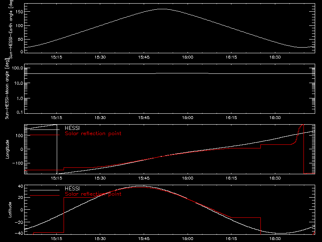Click 16:00 under the Moon angle plot
Image resolution: width=322 pixels, height=242 pixels.
click(x=188, y=117)
